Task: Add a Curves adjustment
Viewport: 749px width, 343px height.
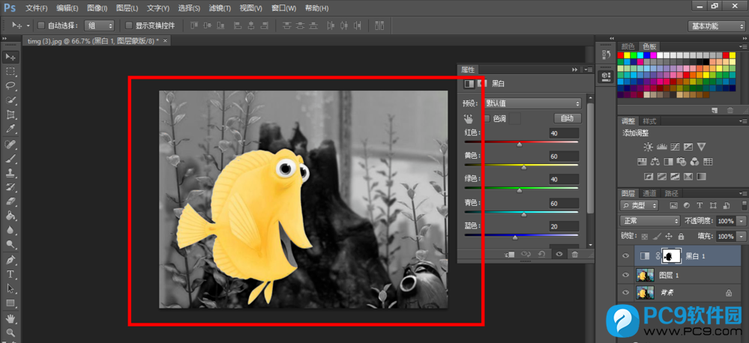Action: pos(675,147)
